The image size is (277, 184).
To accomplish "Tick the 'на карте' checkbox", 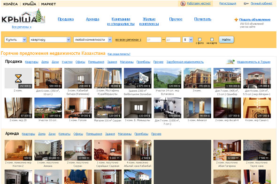I will 212,39.
